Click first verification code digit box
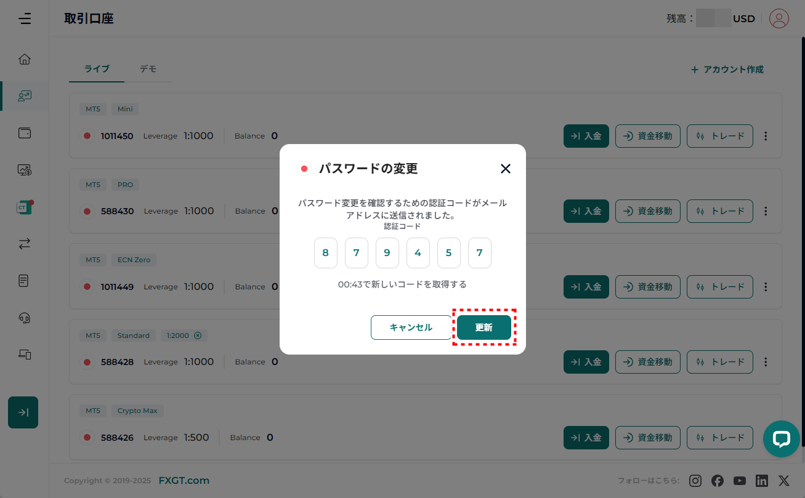The height and width of the screenshot is (498, 805). [326, 253]
